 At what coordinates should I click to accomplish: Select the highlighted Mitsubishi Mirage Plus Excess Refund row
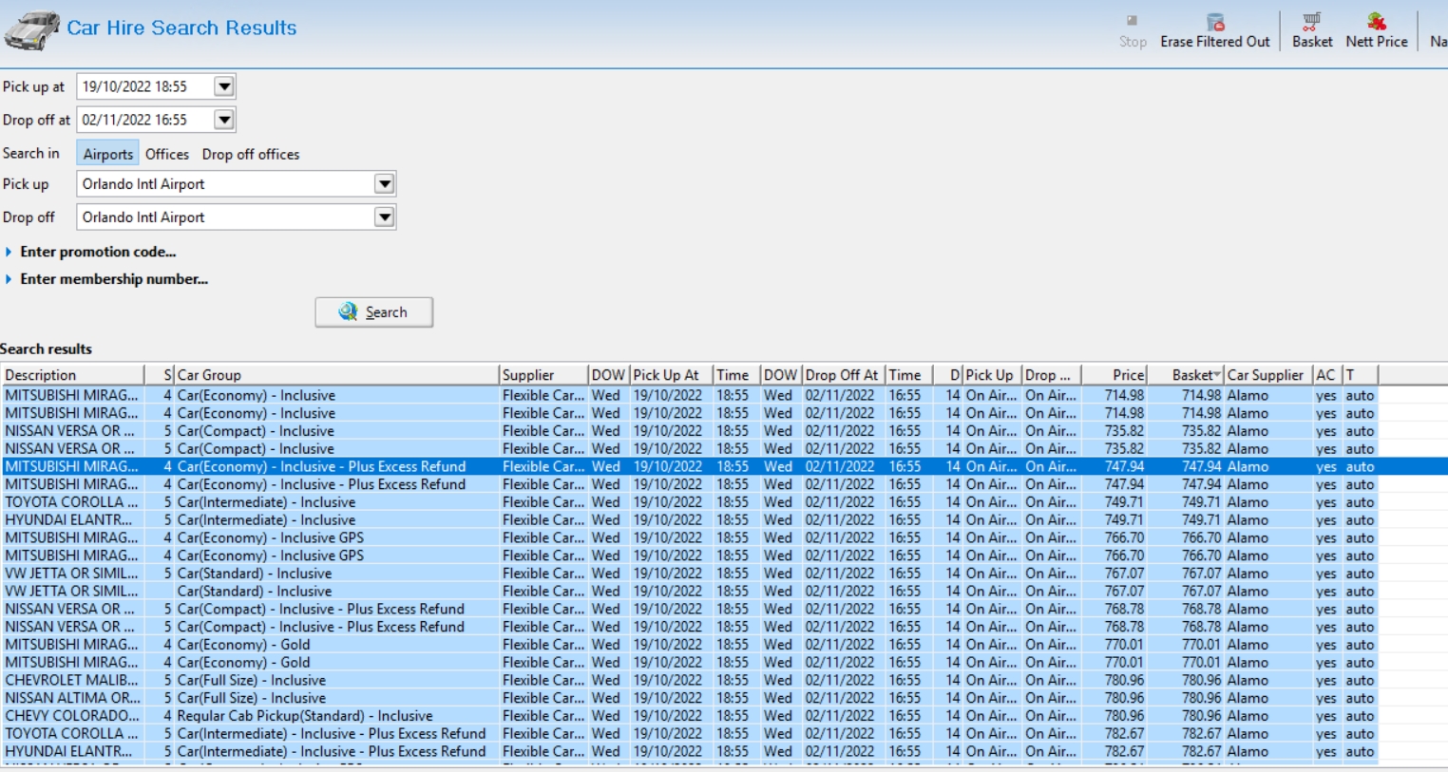click(724, 466)
